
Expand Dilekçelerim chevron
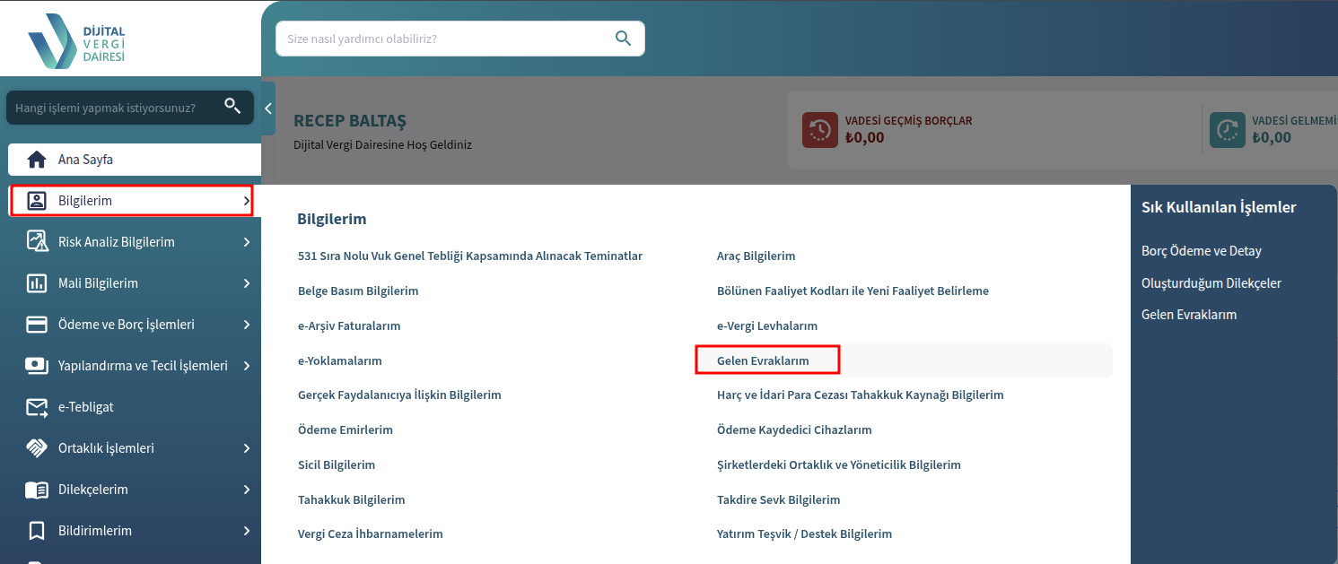click(x=247, y=490)
